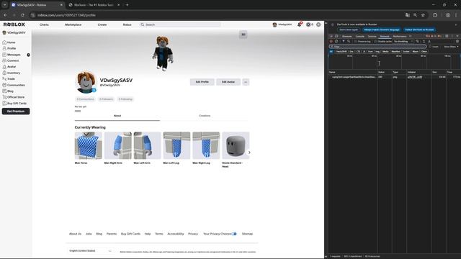Open the Blockhead grey head item thumbnail

pos(236,145)
